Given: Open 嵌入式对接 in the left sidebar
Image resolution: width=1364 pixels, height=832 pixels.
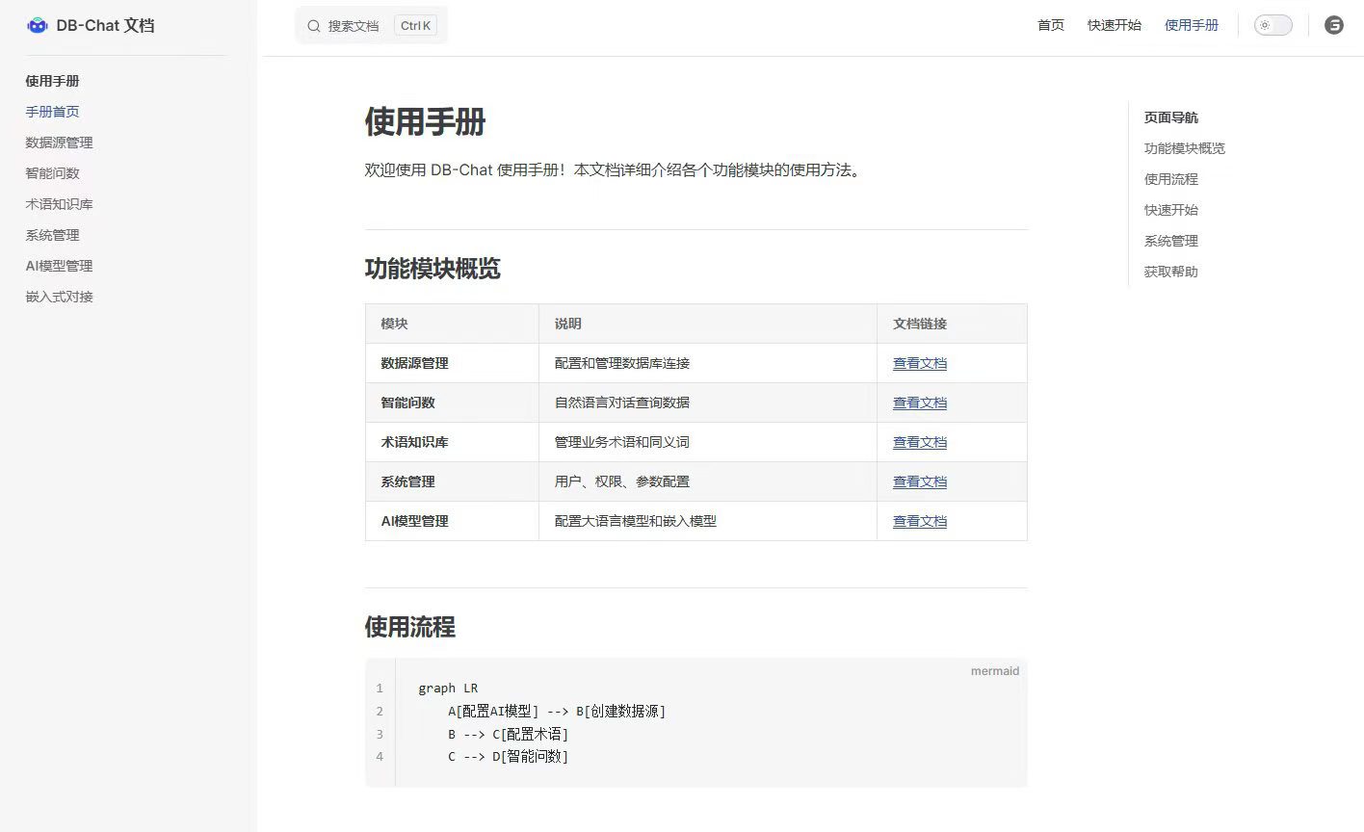Looking at the screenshot, I should [x=59, y=297].
